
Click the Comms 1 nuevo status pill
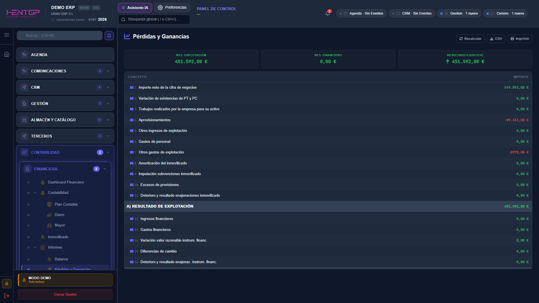[x=505, y=13]
